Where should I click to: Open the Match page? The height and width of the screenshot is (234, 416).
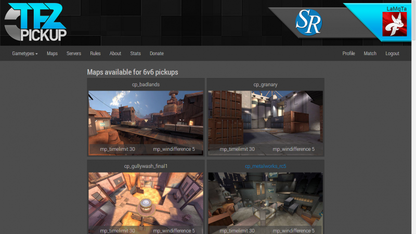pos(370,54)
